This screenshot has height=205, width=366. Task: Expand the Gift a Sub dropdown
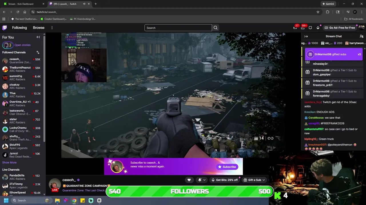(x=254, y=180)
